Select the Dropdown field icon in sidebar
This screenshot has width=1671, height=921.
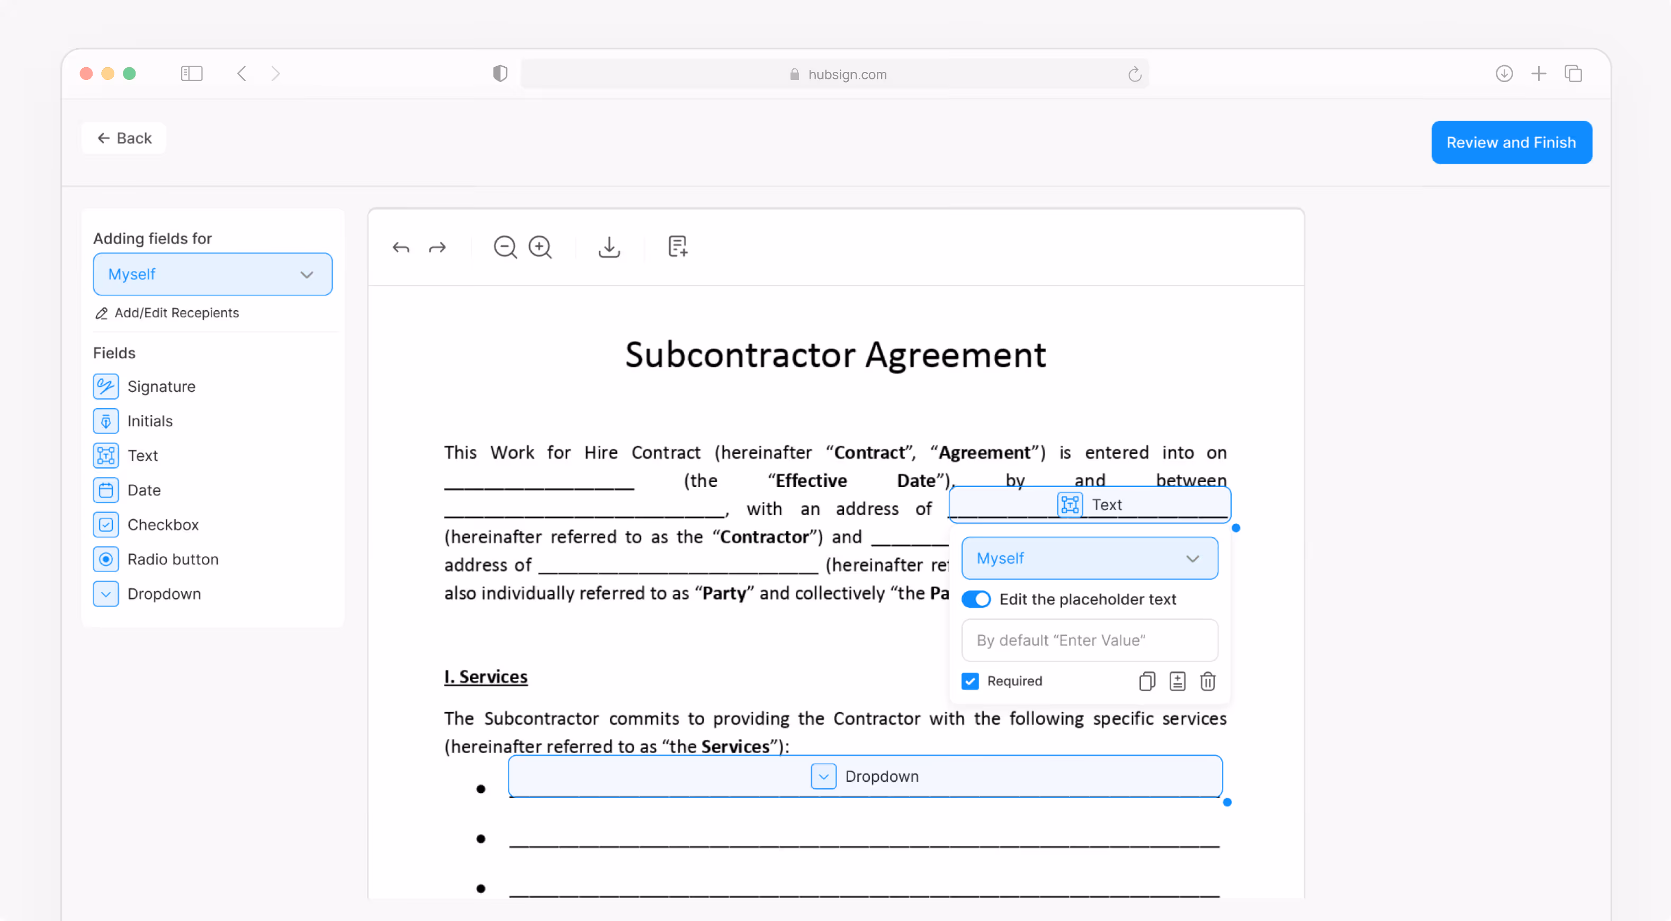(106, 593)
